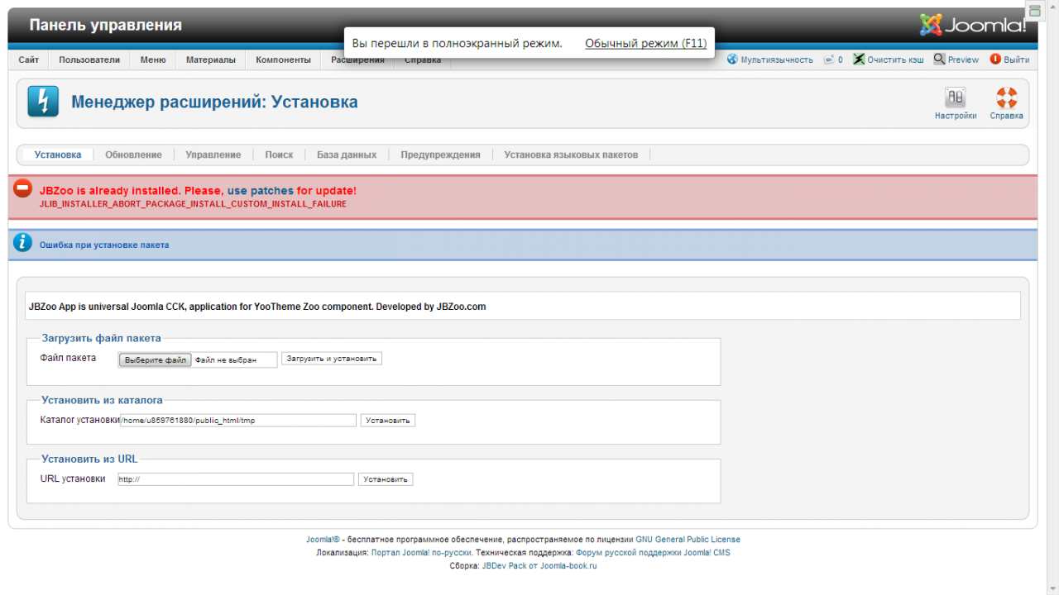Viewport: 1059px width, 595px height.
Task: Click the messages counter icon showing 0
Action: (x=829, y=59)
